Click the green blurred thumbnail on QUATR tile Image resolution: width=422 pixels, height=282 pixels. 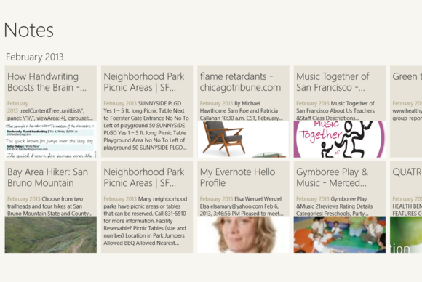tap(406, 235)
